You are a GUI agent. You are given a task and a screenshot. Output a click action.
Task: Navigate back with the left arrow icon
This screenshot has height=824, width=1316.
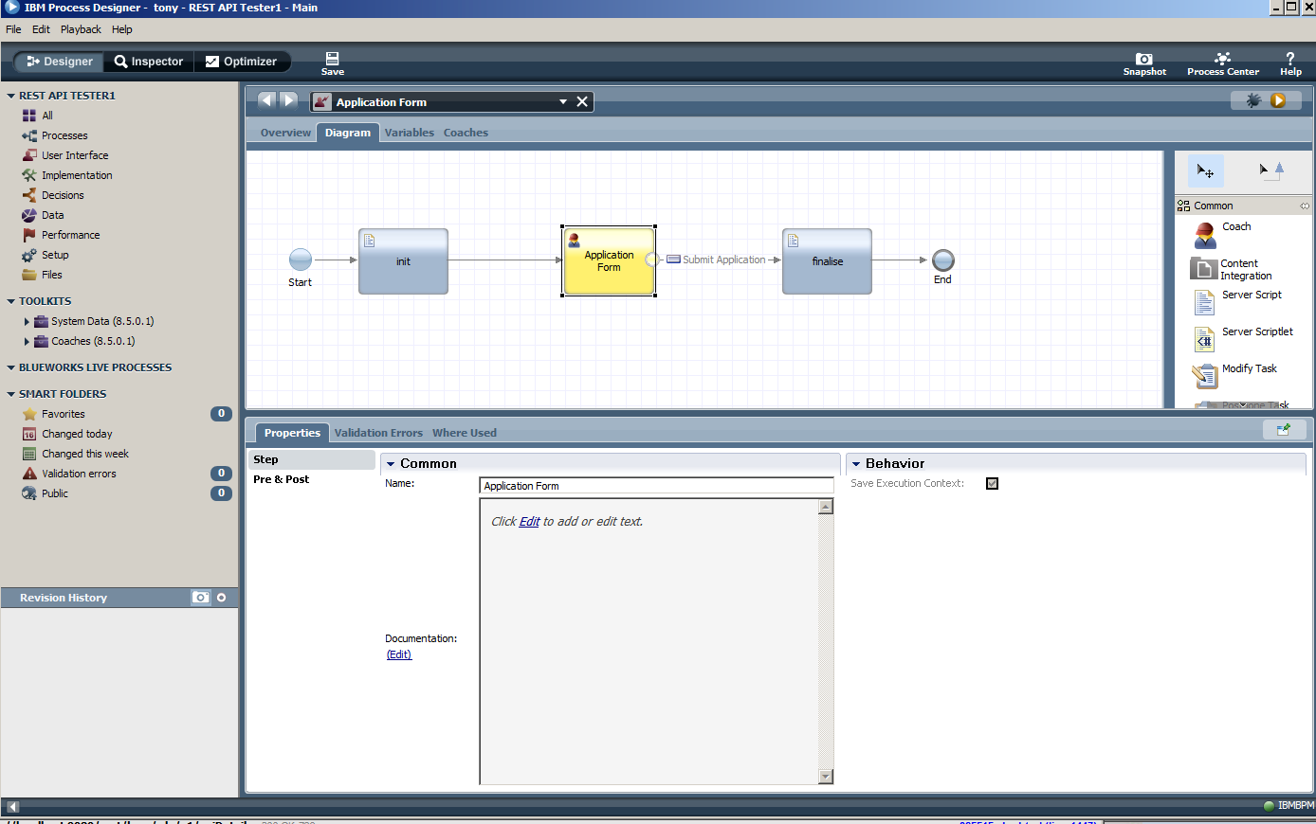tap(266, 100)
